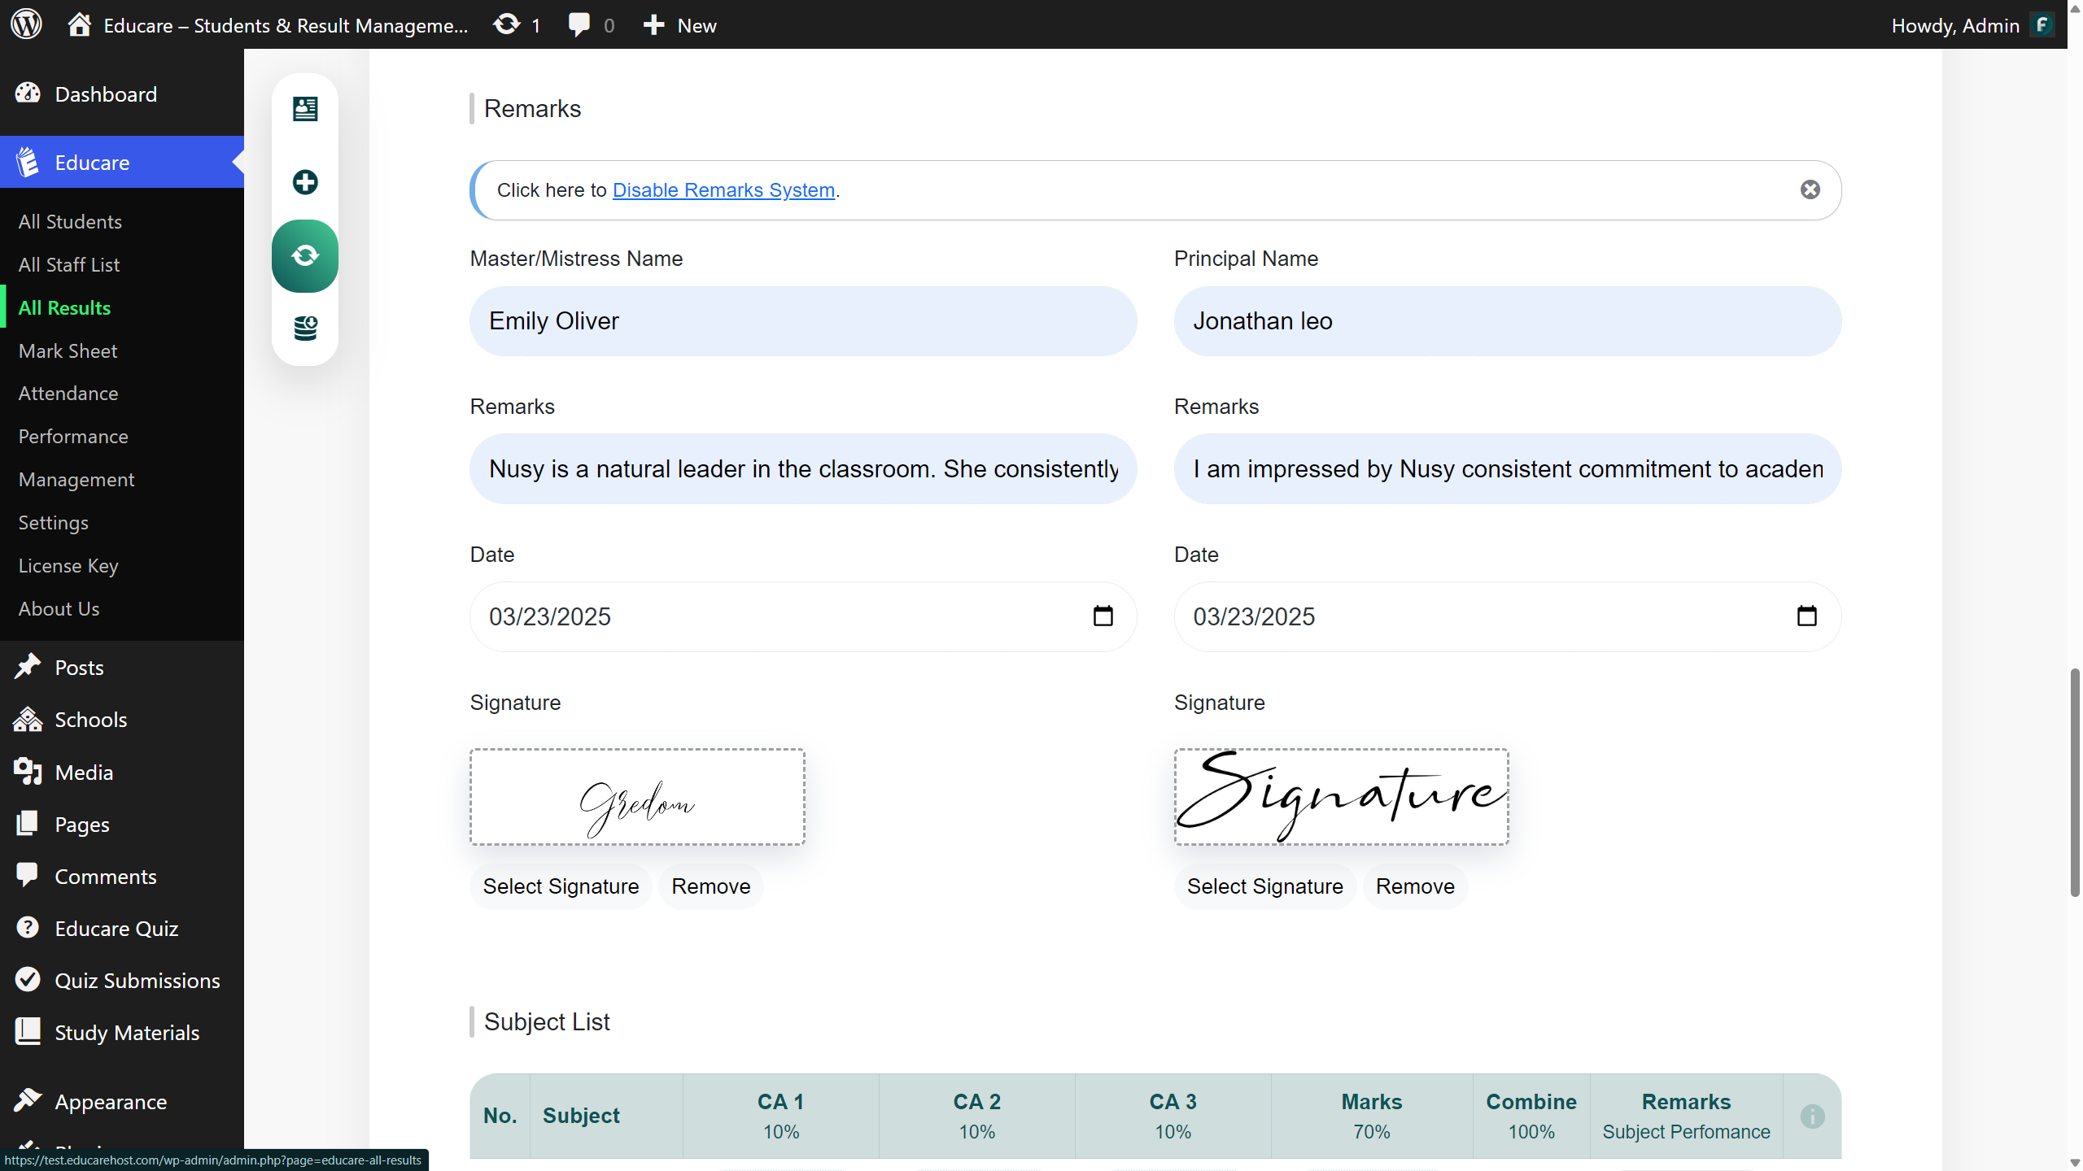
Task: Open Performance submenu
Action: pyautogui.click(x=73, y=436)
